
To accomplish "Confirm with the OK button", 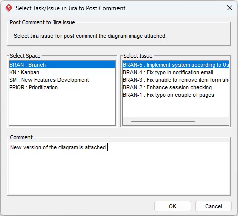I will point(172,206).
